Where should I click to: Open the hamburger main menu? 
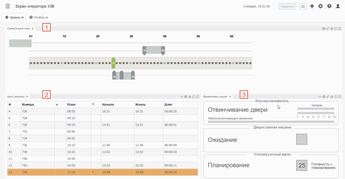tap(8, 6)
